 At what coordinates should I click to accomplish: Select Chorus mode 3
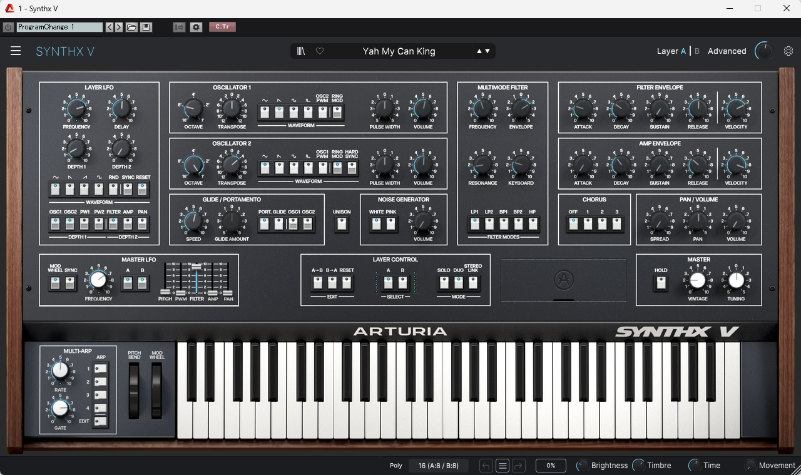[617, 224]
